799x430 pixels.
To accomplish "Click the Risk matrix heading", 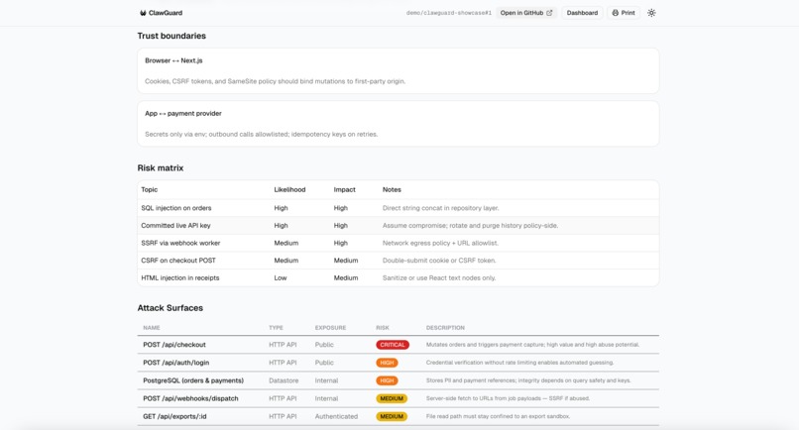I will (160, 167).
